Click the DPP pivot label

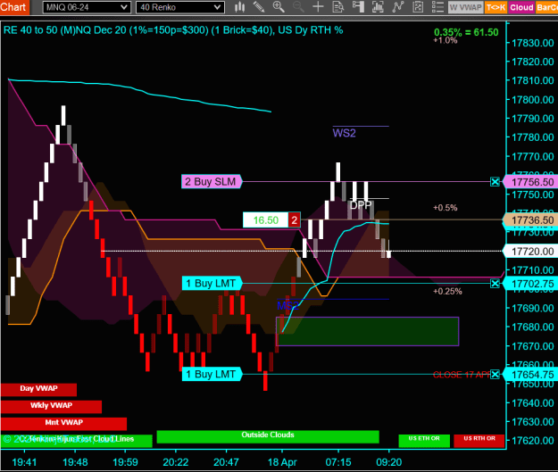[361, 205]
